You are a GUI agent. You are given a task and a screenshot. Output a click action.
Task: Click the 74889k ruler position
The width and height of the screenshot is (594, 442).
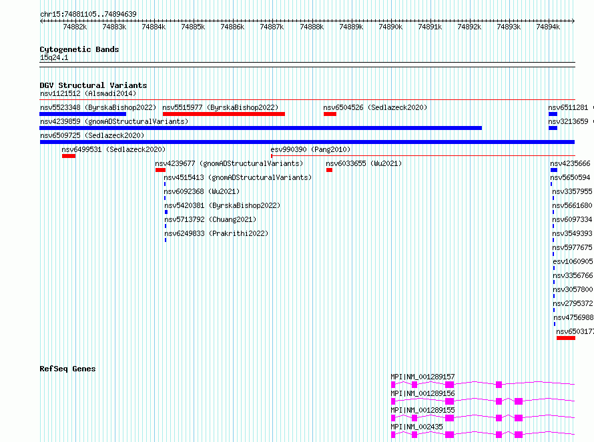(x=351, y=27)
